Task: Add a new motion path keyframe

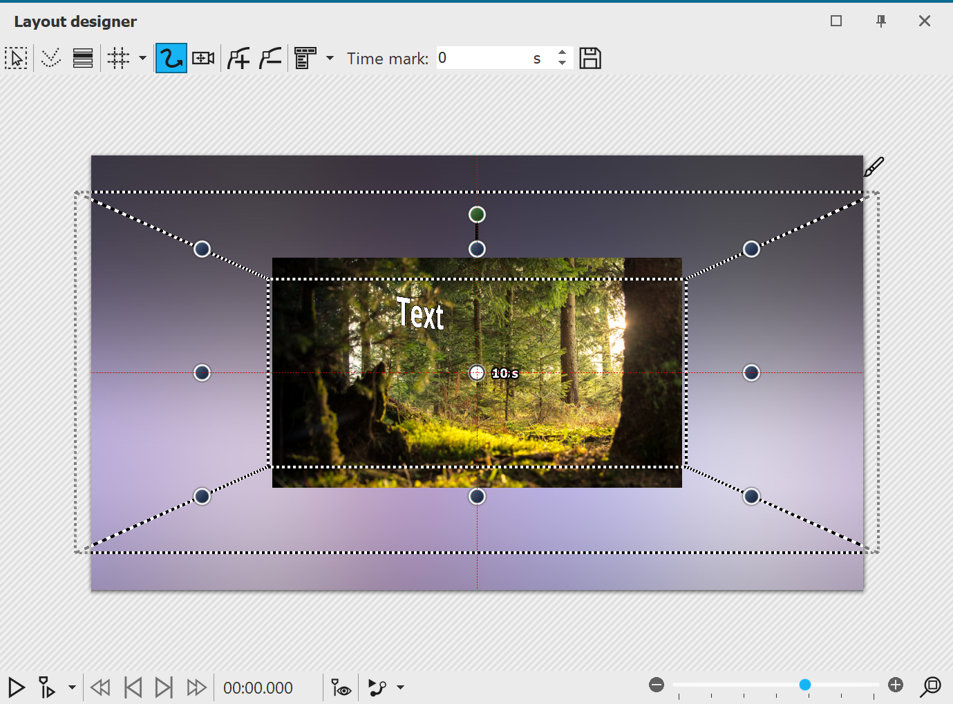Action: [x=238, y=58]
